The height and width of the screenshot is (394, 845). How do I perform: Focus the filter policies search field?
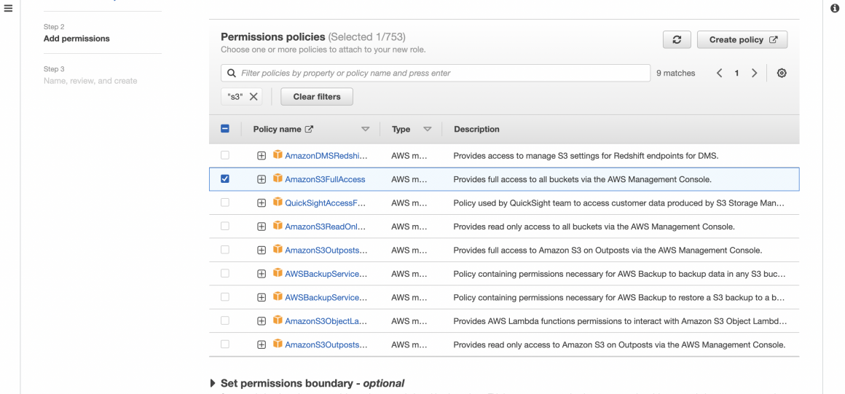point(437,74)
